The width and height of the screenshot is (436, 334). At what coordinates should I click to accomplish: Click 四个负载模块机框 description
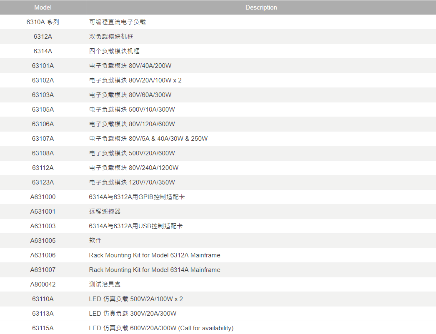(x=114, y=51)
